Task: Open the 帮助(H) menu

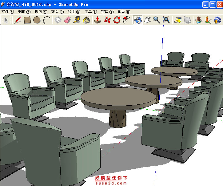Action: [124, 12]
